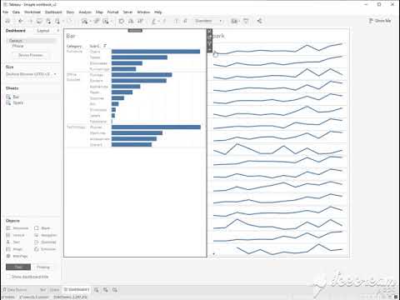
Task: Expand the Show/Hide Cards dropdown arrow
Action: [x=238, y=21]
